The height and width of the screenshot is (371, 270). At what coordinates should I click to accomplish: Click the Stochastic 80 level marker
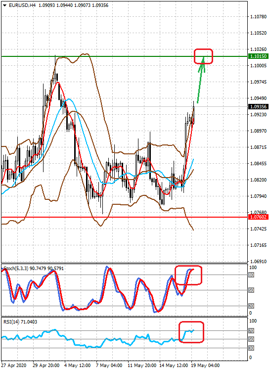(251, 275)
